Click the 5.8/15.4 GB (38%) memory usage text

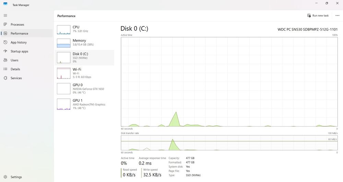(x=83, y=45)
